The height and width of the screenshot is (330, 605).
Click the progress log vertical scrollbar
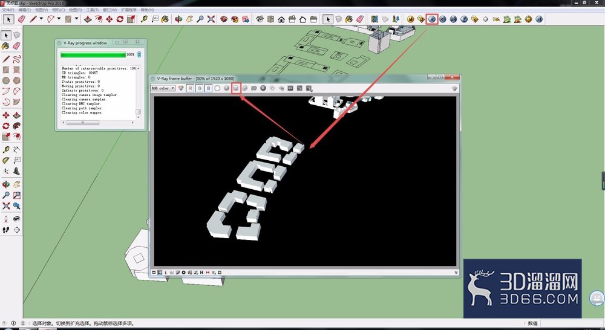click(138, 92)
